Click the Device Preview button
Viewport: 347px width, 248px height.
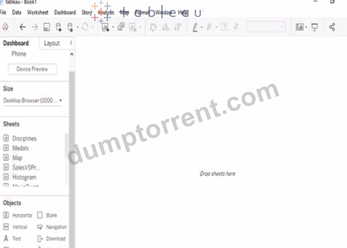coord(32,69)
